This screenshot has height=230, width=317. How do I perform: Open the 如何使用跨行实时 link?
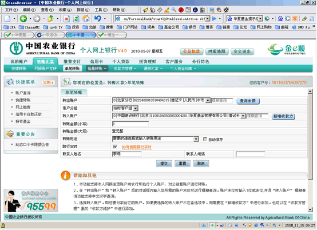pyautogui.click(x=137, y=147)
